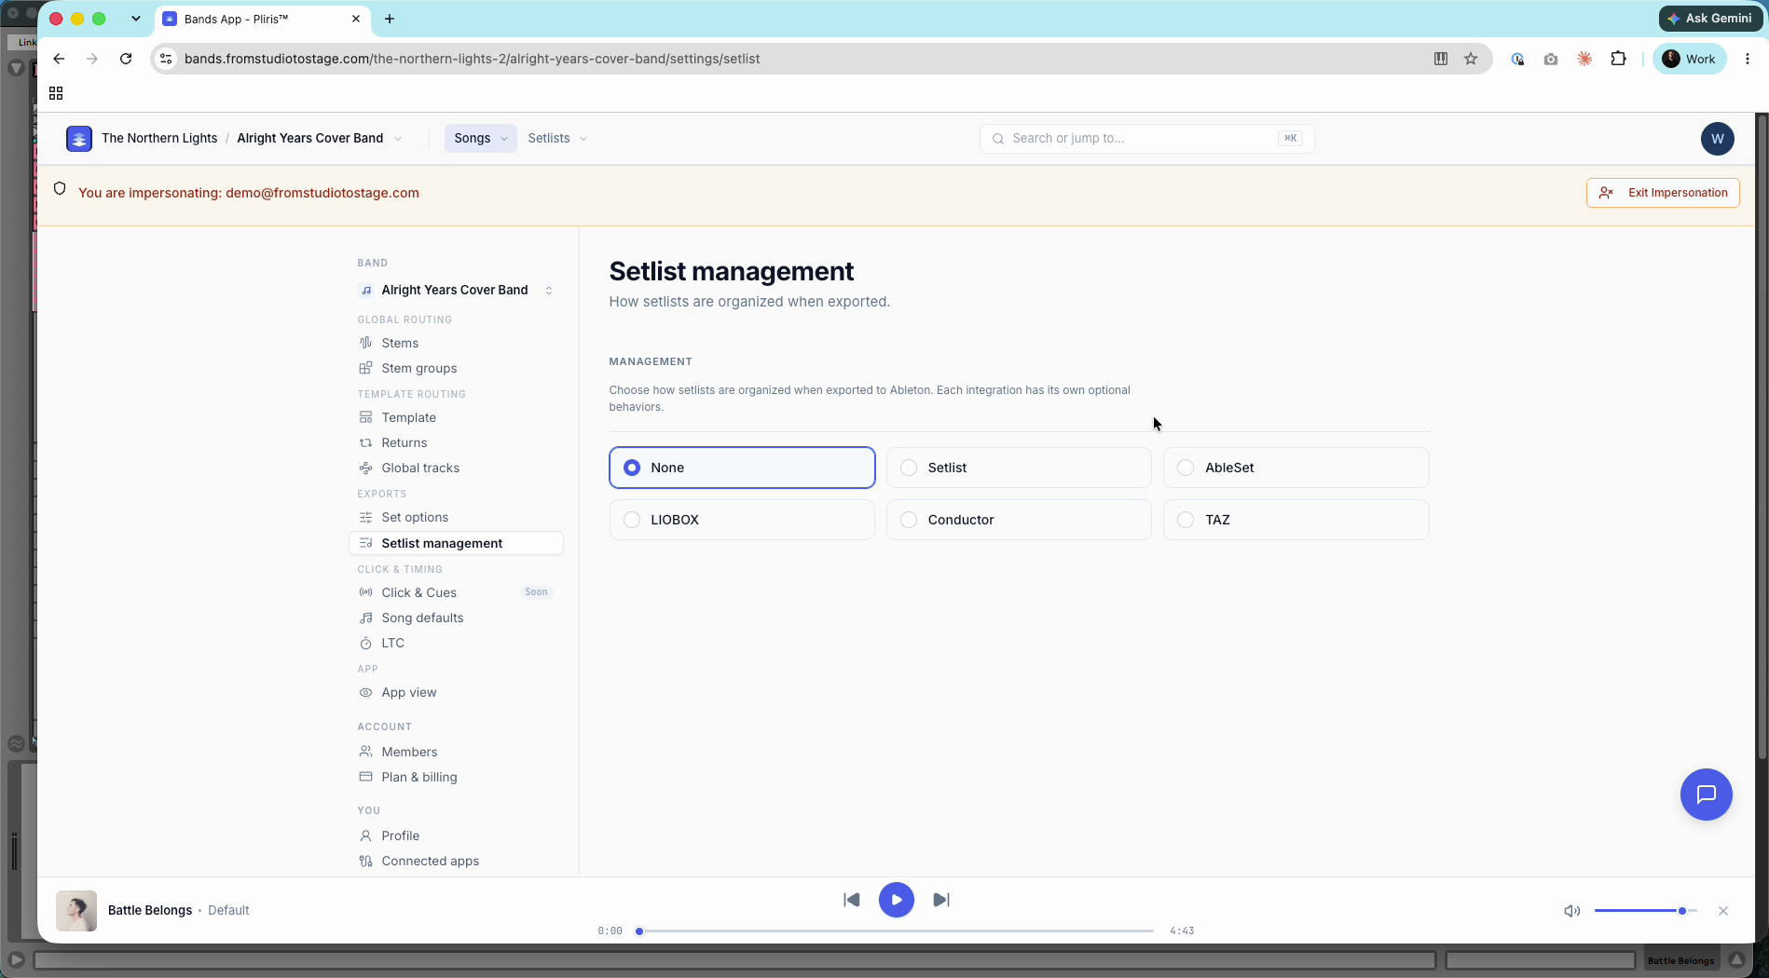This screenshot has width=1769, height=978.
Task: Select the None management option
Action: 742,468
